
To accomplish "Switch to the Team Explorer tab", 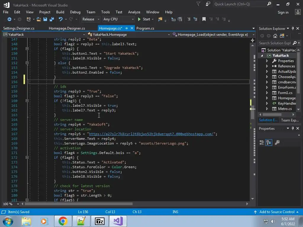I will tap(290, 120).
